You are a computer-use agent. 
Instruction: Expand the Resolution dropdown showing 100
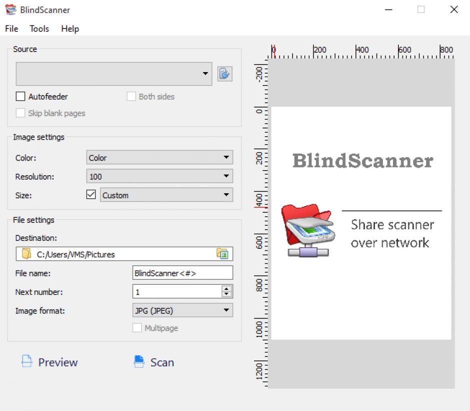[159, 176]
